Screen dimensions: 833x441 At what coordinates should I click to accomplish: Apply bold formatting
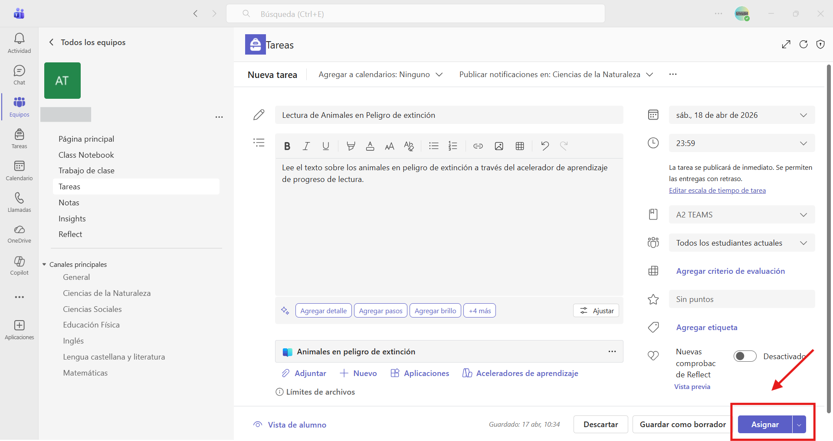[287, 146]
